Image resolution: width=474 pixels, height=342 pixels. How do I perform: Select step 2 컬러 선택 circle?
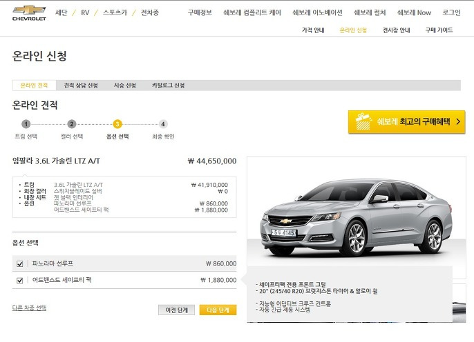pyautogui.click(x=72, y=124)
